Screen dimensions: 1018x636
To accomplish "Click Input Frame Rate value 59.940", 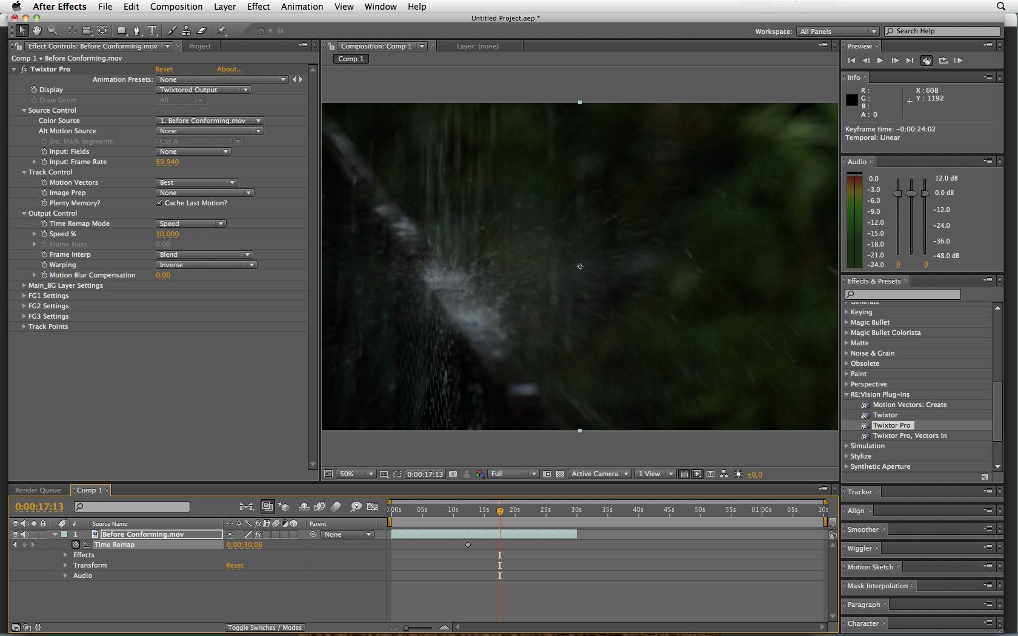I will coord(167,162).
